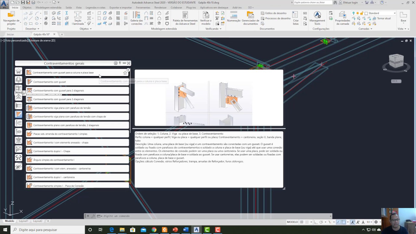416x234 pixels.
Task: Expand the Verificando panel dropdown
Action: (213, 29)
